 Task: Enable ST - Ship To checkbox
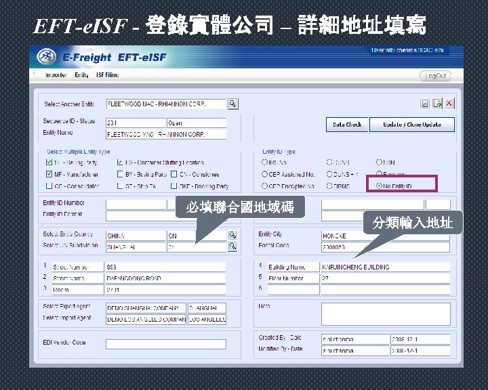click(x=120, y=186)
